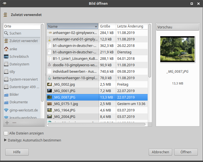Open the Dokumente folder icon

pos(6,102)
